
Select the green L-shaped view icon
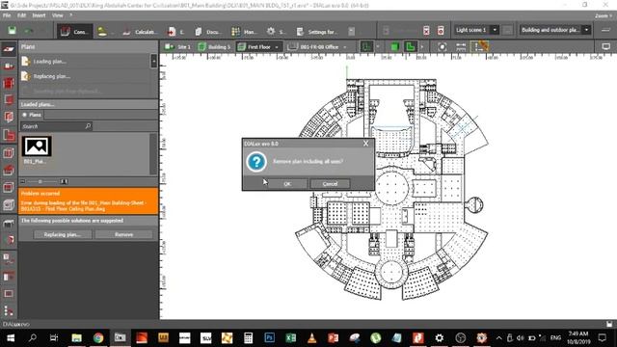tap(411, 47)
